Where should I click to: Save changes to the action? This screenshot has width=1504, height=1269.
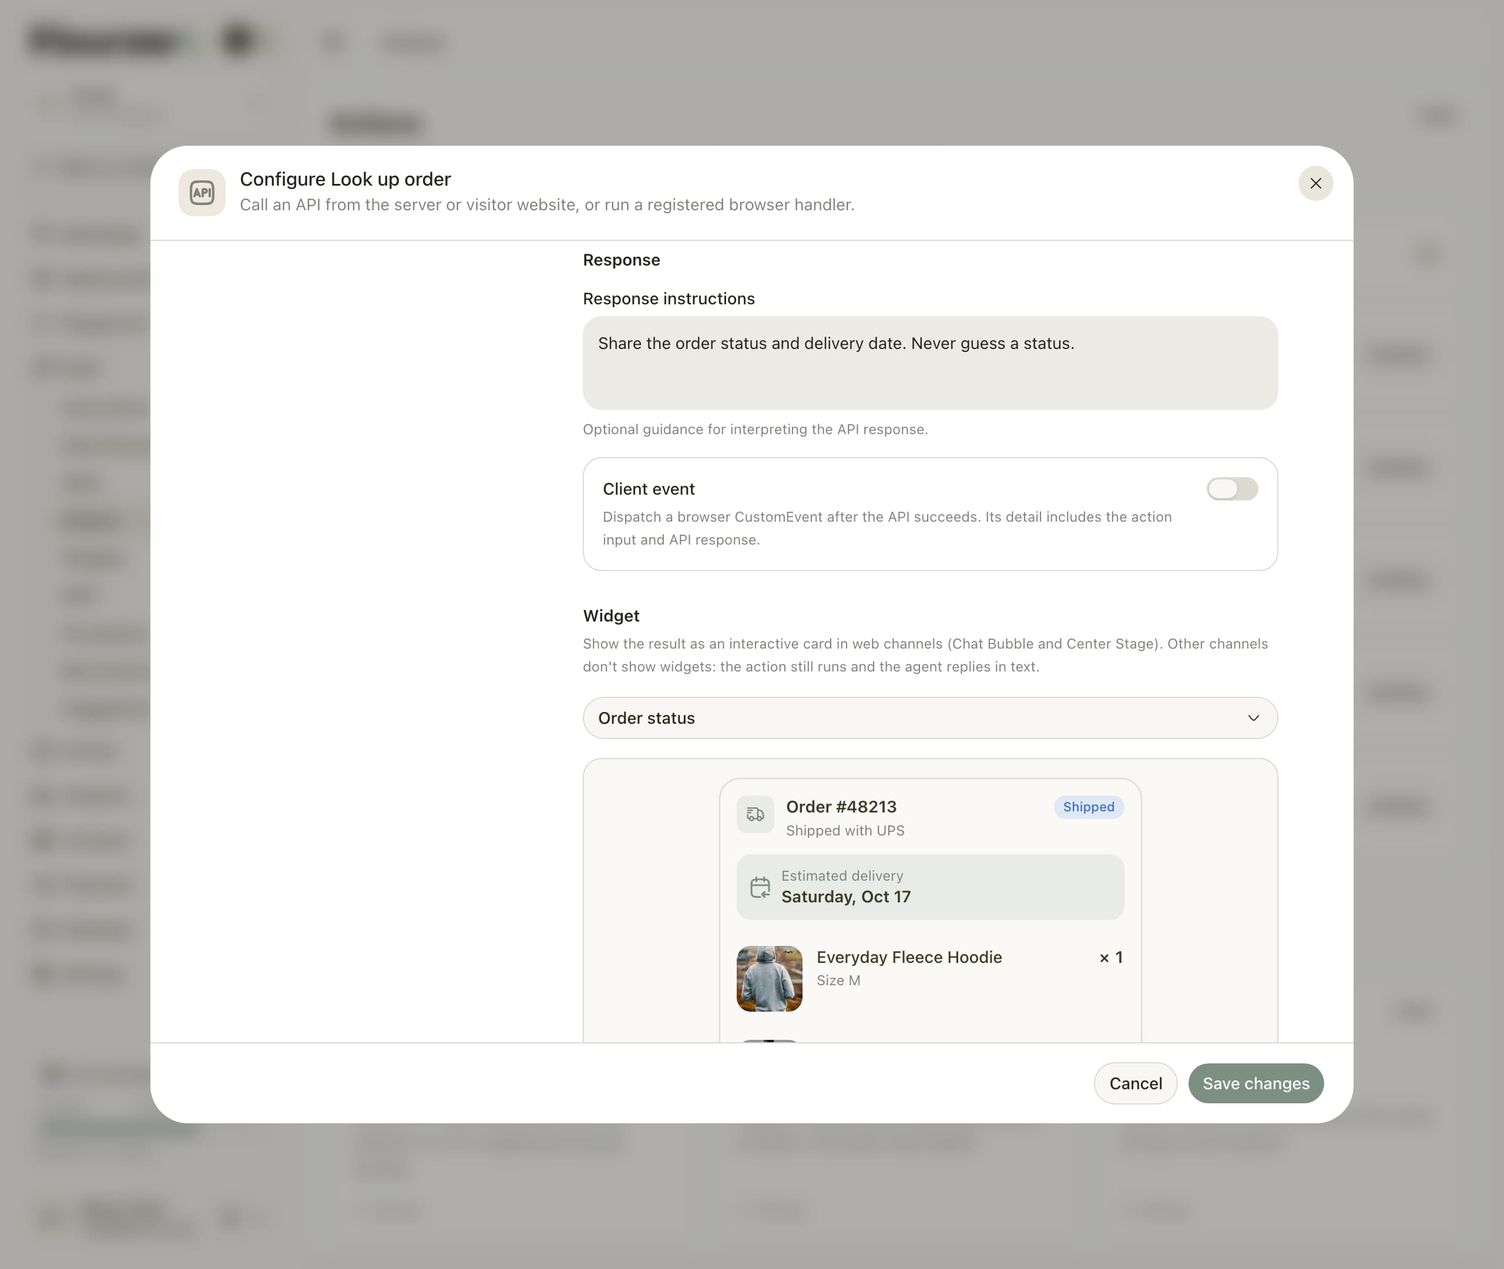pos(1255,1083)
